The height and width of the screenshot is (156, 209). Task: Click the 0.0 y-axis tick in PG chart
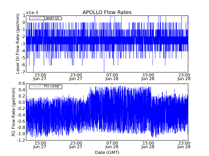pos(22,102)
